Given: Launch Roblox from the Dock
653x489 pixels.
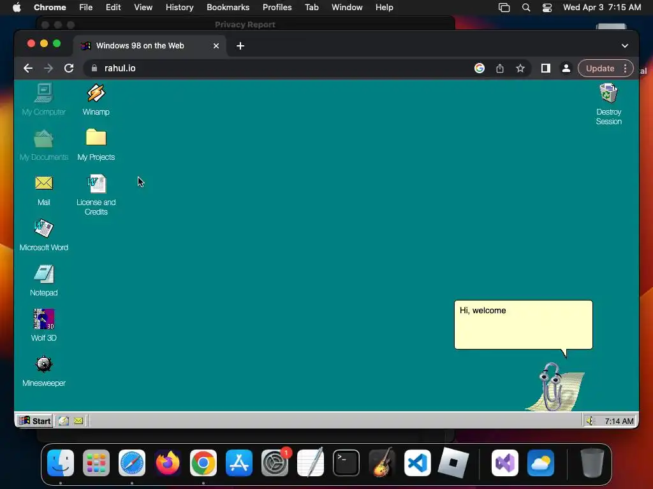Looking at the screenshot, I should click(453, 463).
